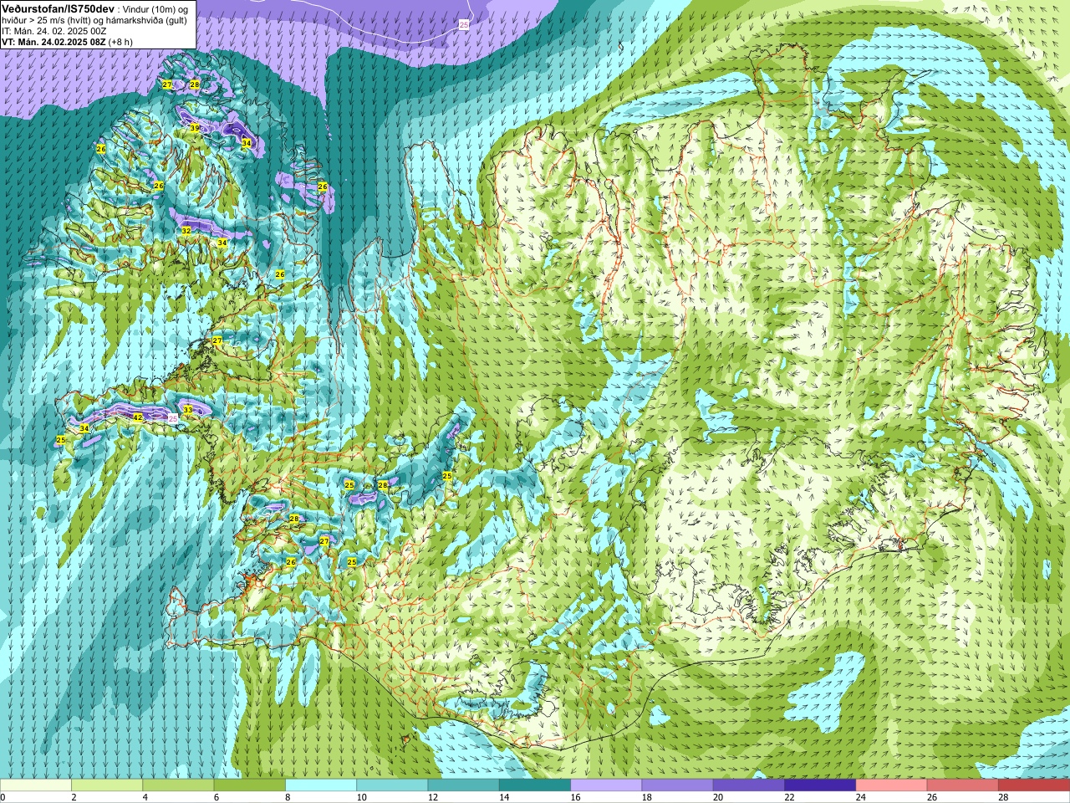The width and height of the screenshot is (1070, 803).
Task: Click the yellow 33 gust label
Action: pos(187,409)
